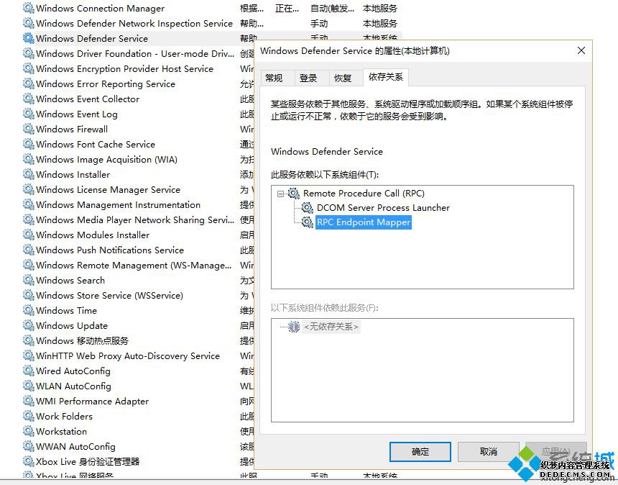618x485 pixels.
Task: Select the 依存关系 tab
Action: pyautogui.click(x=386, y=77)
